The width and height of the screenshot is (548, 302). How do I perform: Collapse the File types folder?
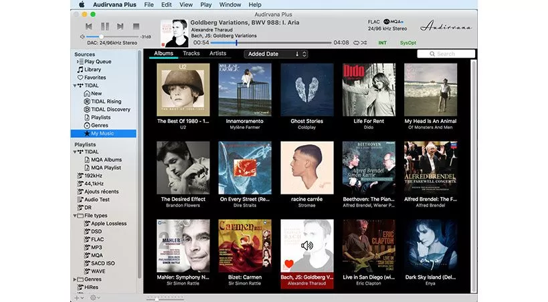coord(75,216)
